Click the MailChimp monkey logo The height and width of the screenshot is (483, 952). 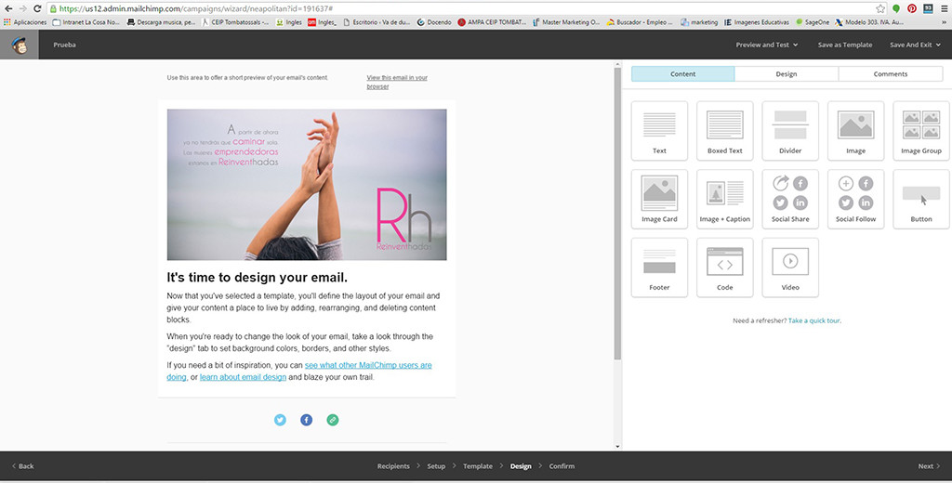[x=20, y=45]
